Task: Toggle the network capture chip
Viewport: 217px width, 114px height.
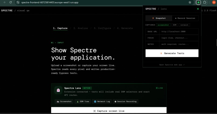Action: click(x=184, y=25)
